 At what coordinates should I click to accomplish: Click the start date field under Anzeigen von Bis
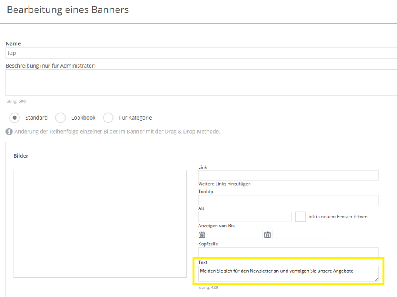coord(235,234)
